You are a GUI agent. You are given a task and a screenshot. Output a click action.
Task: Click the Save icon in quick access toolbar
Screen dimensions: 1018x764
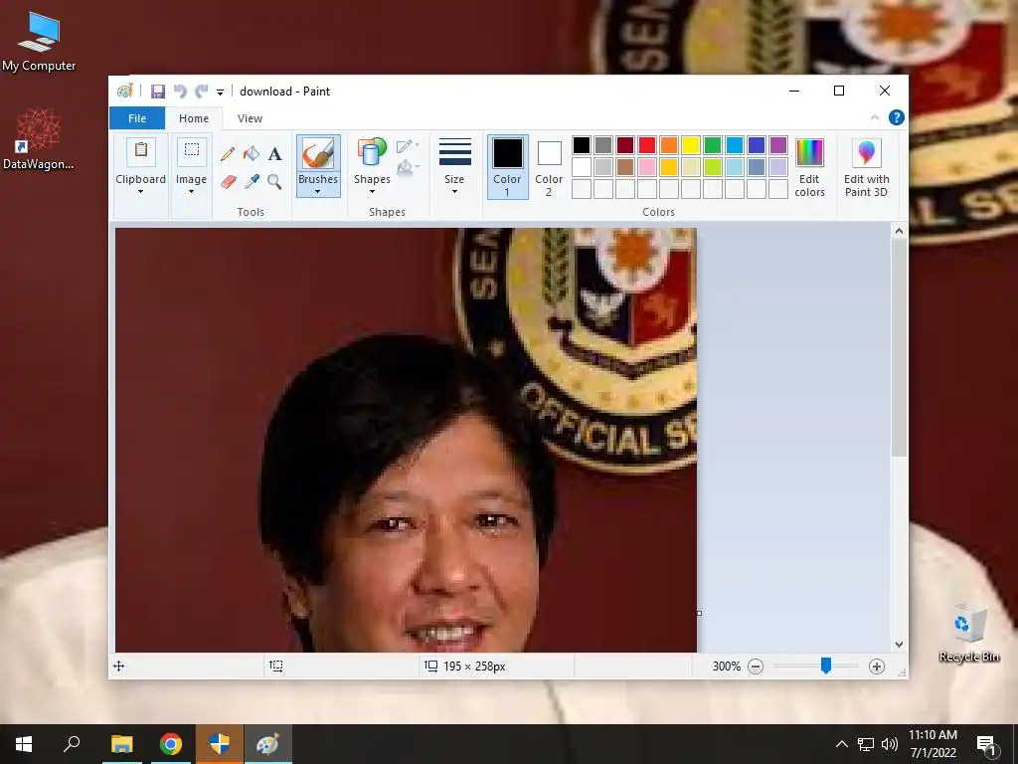point(158,92)
